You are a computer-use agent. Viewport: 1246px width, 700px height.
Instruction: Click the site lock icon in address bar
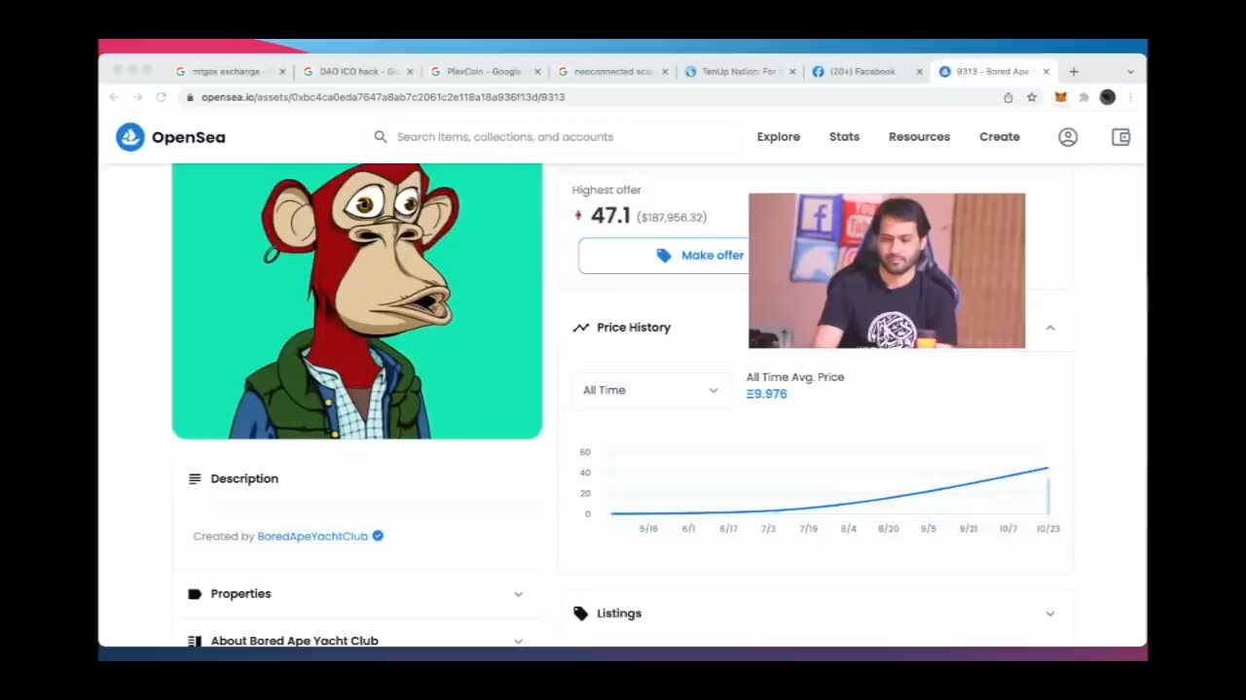190,97
